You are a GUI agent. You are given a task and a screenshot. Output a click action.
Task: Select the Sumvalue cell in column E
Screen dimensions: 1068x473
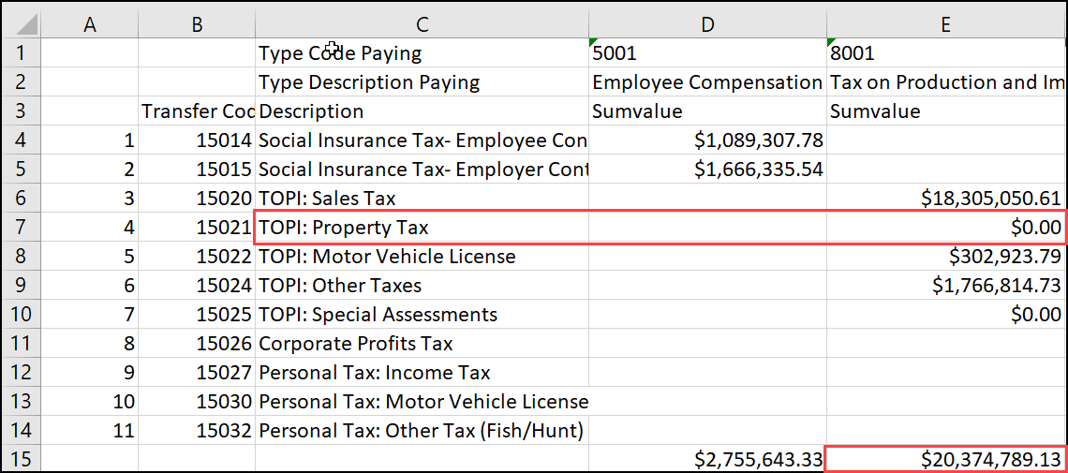point(945,111)
